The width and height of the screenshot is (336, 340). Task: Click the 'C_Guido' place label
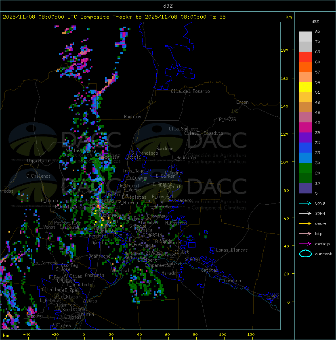(x=49, y=201)
